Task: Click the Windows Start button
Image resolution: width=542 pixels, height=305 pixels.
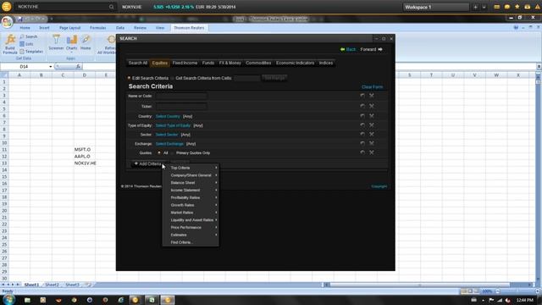Action: click(x=8, y=299)
